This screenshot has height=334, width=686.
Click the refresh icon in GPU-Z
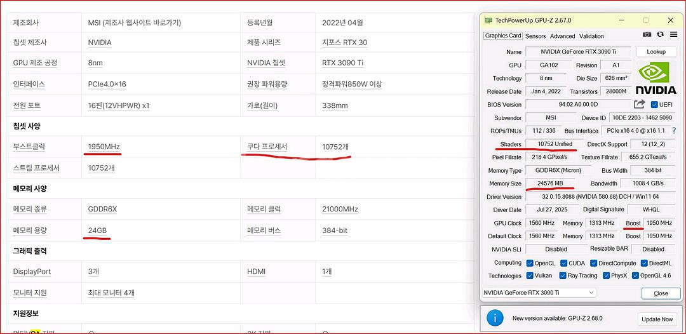661,35
